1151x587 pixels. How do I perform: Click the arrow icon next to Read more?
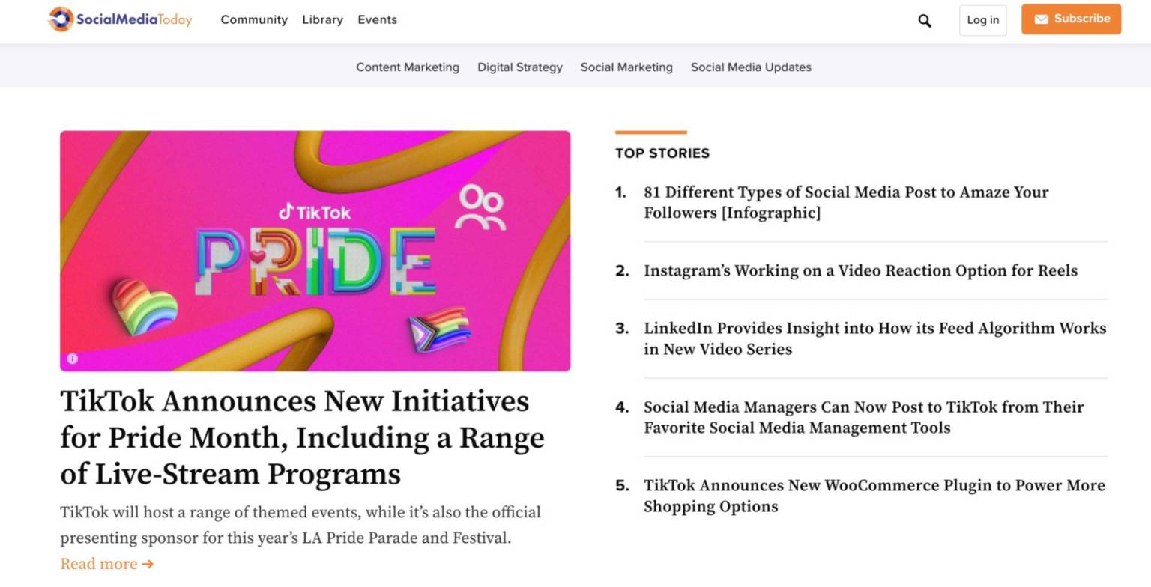[x=149, y=564]
